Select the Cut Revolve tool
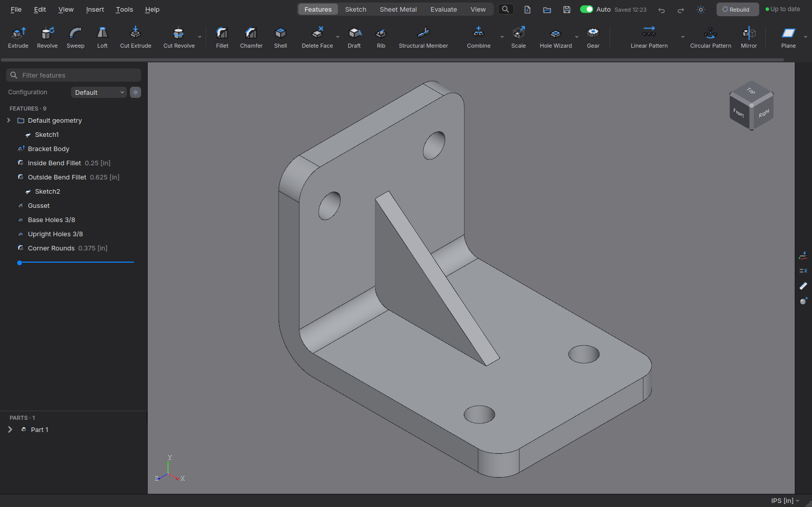Image resolution: width=812 pixels, height=507 pixels. pos(179,38)
